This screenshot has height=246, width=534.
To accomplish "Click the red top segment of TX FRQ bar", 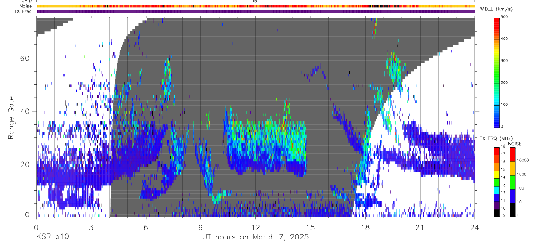I will 497,151.
